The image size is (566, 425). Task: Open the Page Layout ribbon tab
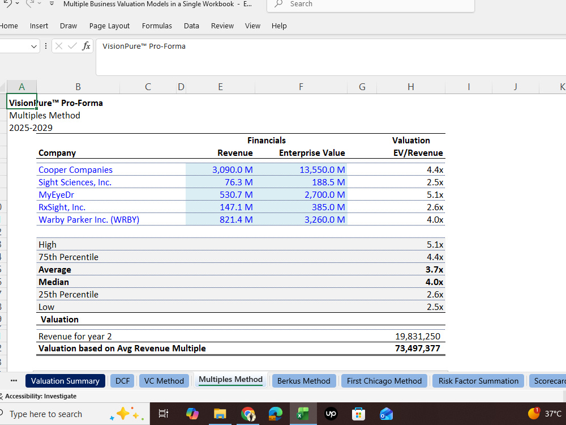pos(109,26)
